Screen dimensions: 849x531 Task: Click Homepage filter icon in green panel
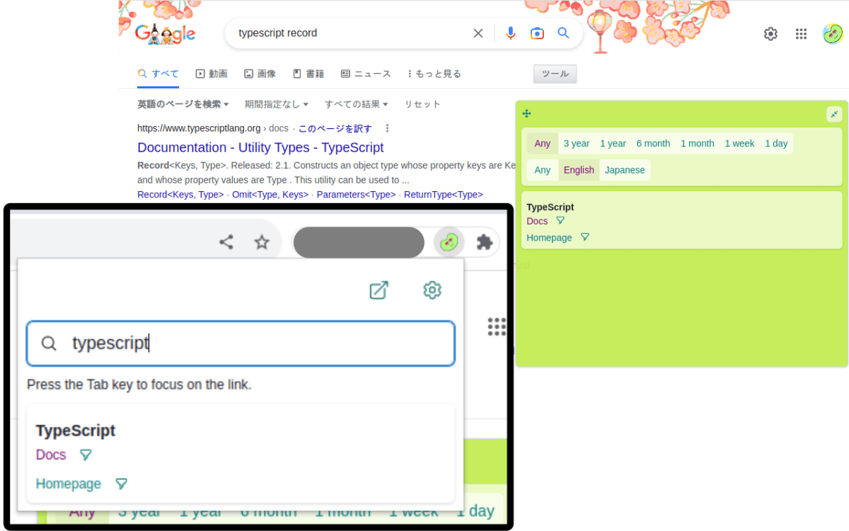[x=584, y=237]
